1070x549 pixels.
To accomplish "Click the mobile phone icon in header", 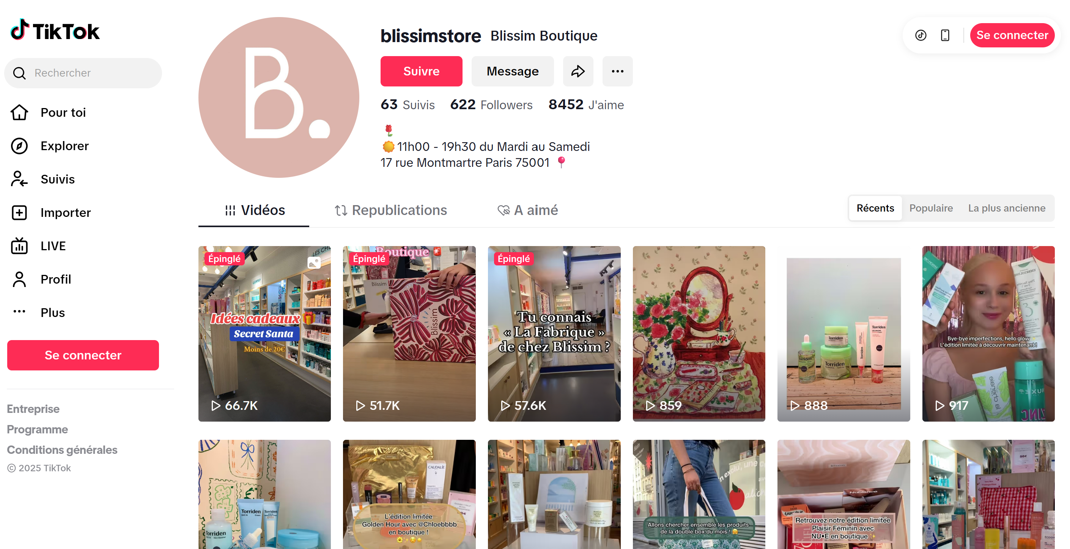I will tap(945, 35).
